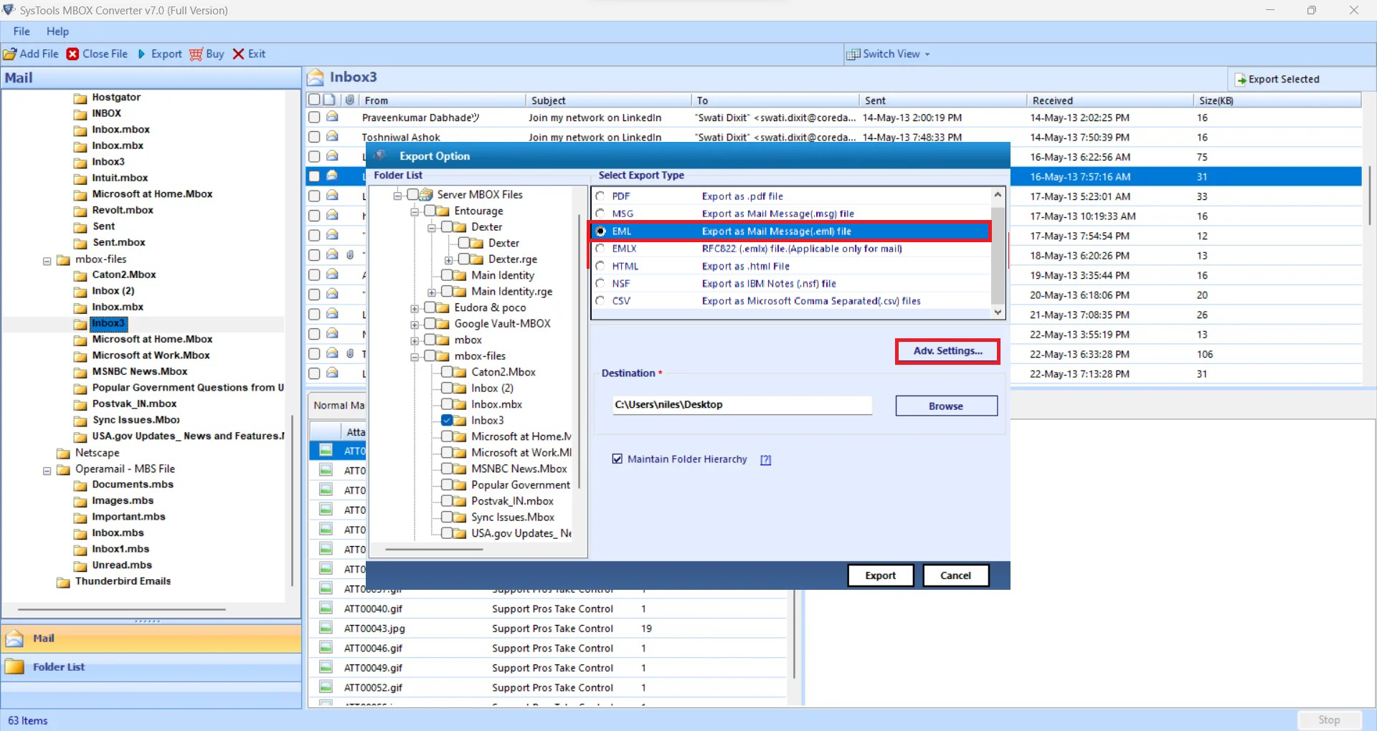Image resolution: width=1377 pixels, height=731 pixels.
Task: Click ATT00052.gif attachment file icon
Action: click(x=326, y=687)
